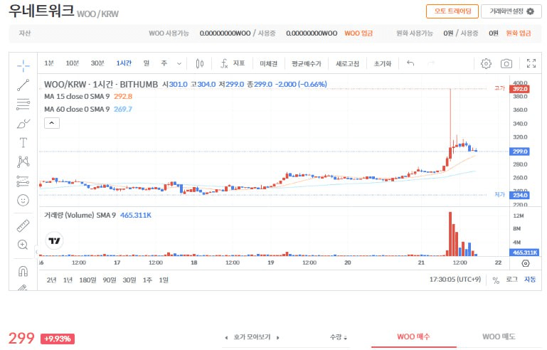Toggle auto (자동) price scale
547x350 pixels.
(530, 280)
